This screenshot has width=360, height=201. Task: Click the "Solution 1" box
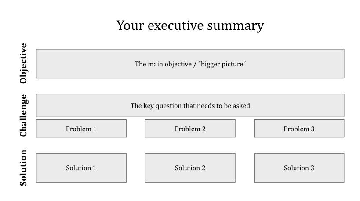[81, 168]
